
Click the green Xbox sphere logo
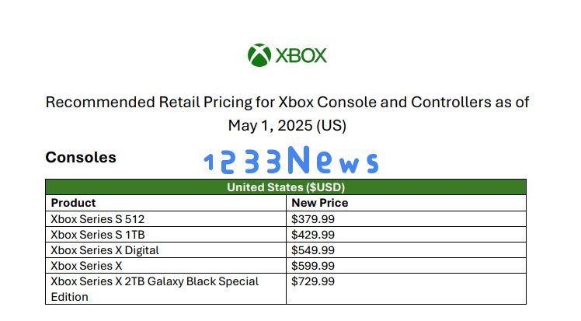[259, 55]
